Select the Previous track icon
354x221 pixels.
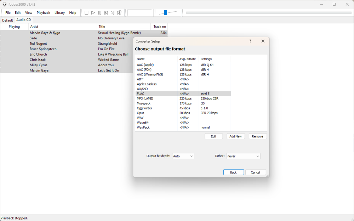pos(106,12)
